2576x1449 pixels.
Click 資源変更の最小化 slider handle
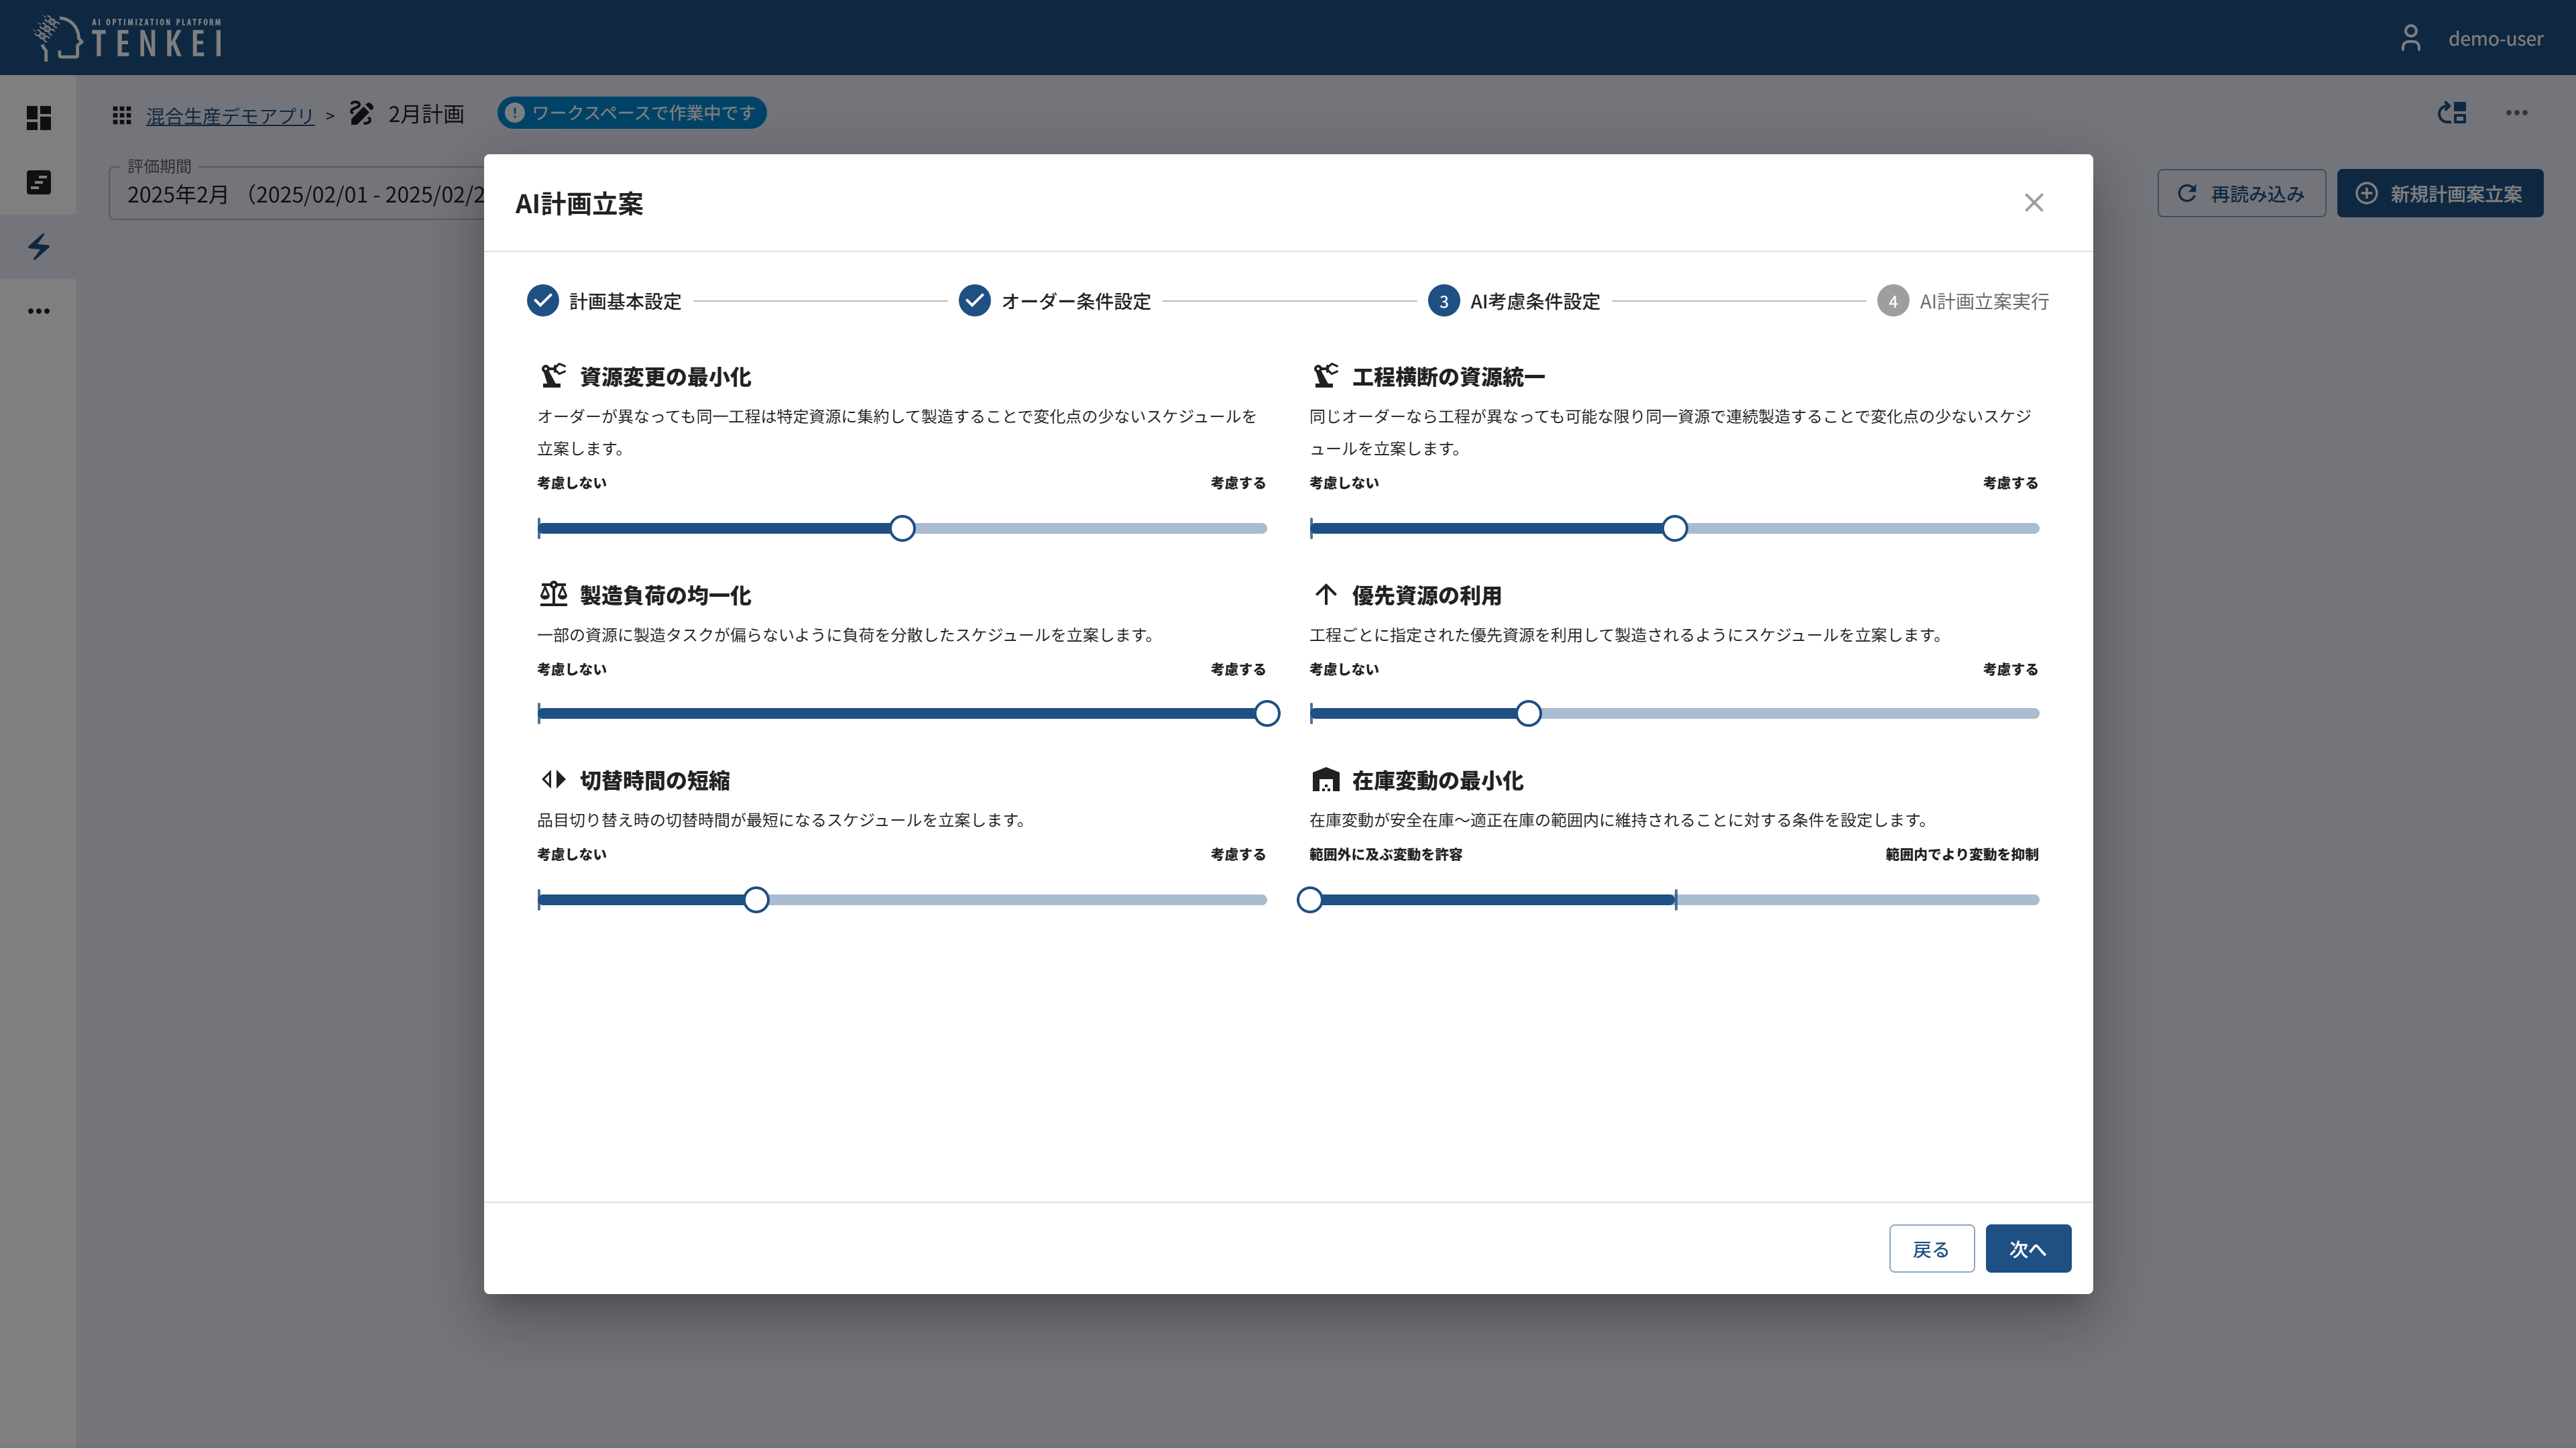click(x=902, y=528)
